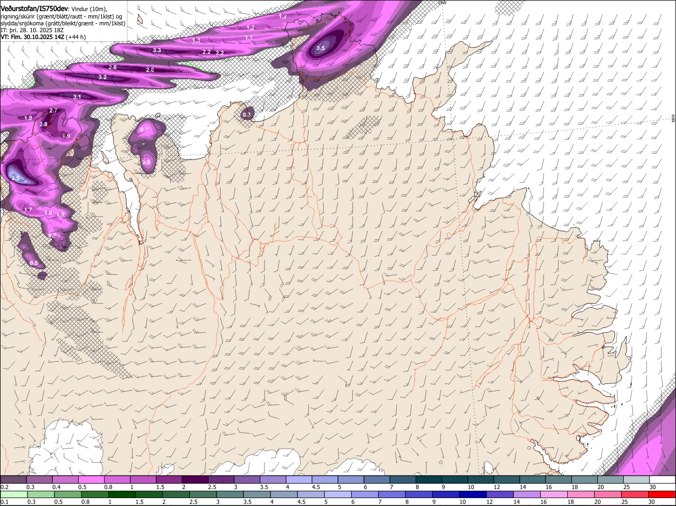Image resolution: width=676 pixels, height=506 pixels.
Task: Click the light gray swatch above top label 25
Action: tap(636, 480)
